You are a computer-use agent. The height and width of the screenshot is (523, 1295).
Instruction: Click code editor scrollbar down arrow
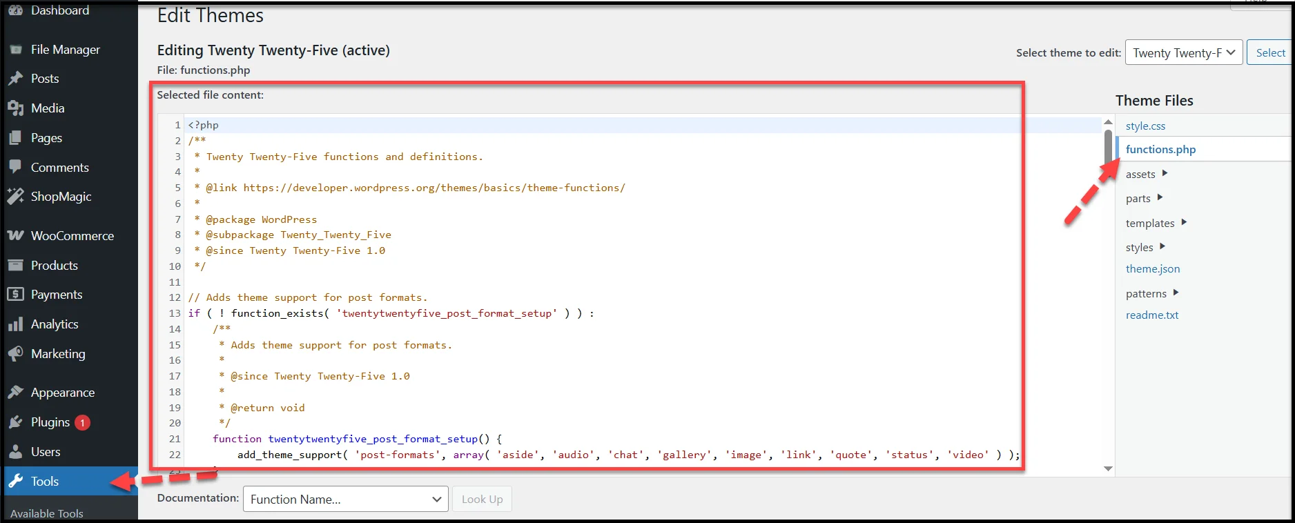(1108, 468)
